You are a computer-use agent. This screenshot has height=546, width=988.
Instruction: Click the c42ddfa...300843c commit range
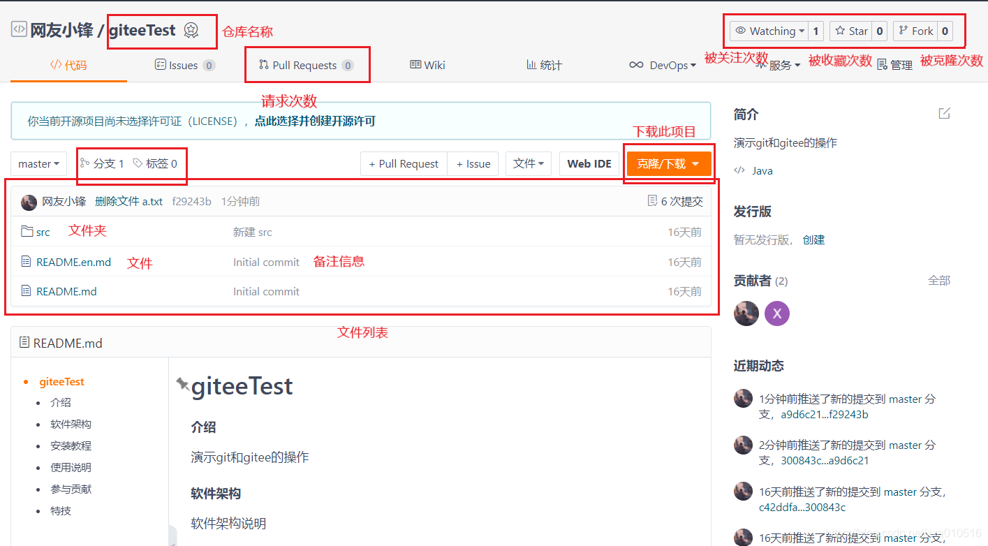802,507
